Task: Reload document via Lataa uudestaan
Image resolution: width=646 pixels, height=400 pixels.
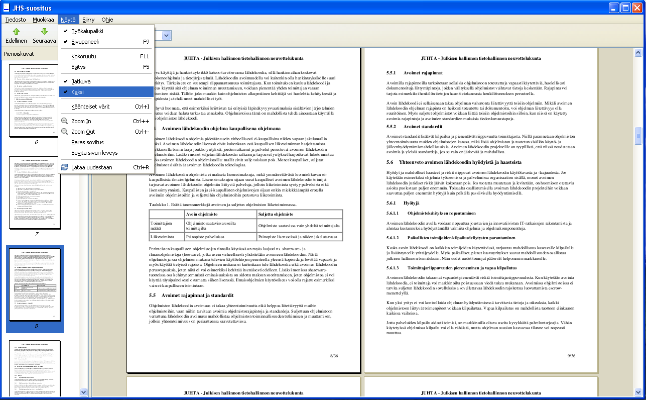Action: (x=106, y=167)
